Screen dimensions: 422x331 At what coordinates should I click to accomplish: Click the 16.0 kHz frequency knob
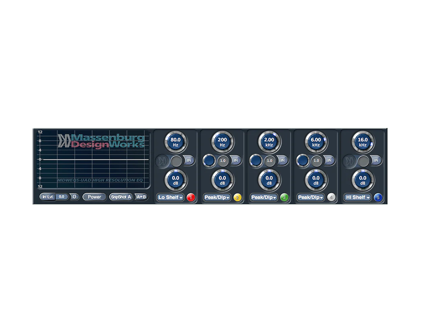363,142
